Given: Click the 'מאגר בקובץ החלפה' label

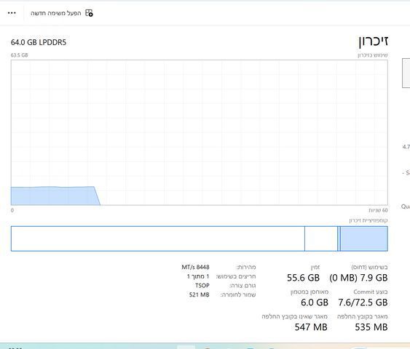Looking at the screenshot, I should (x=363, y=316).
